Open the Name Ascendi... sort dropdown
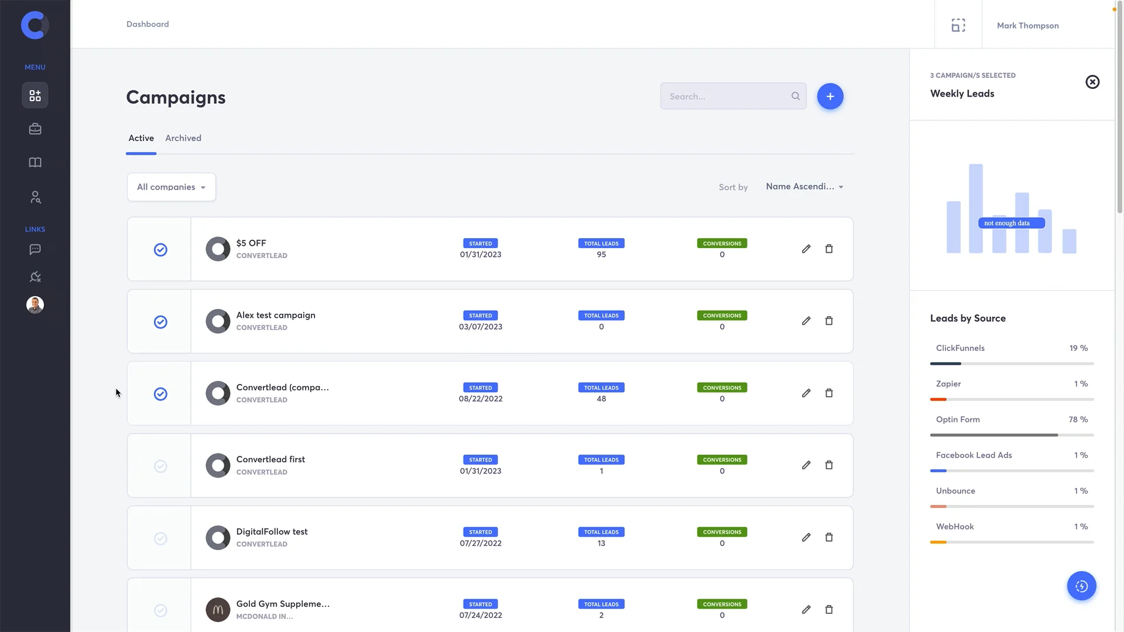Image resolution: width=1124 pixels, height=632 pixels. point(804,187)
